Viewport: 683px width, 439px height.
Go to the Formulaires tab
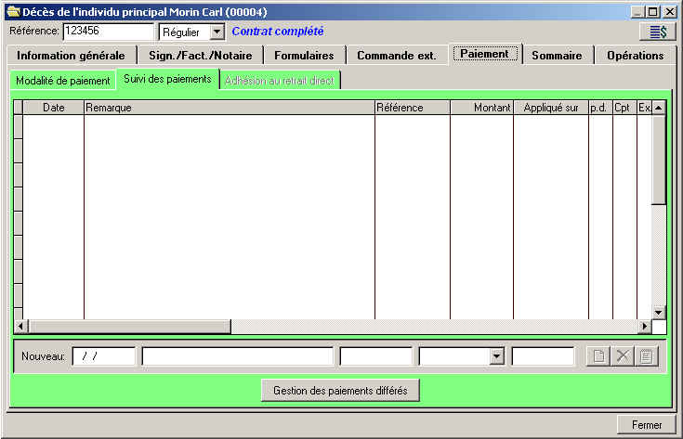(x=304, y=55)
